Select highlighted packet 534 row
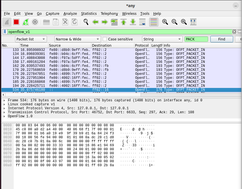 coord(121,90)
